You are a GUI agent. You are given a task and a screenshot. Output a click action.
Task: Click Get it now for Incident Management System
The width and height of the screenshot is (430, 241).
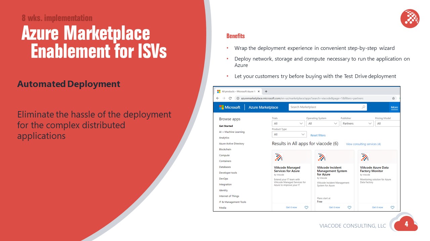click(335, 208)
